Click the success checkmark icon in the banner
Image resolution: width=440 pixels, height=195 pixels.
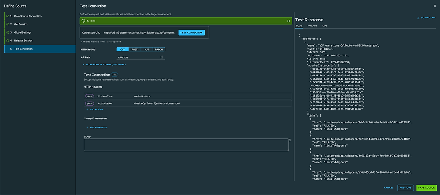coord(84,21)
